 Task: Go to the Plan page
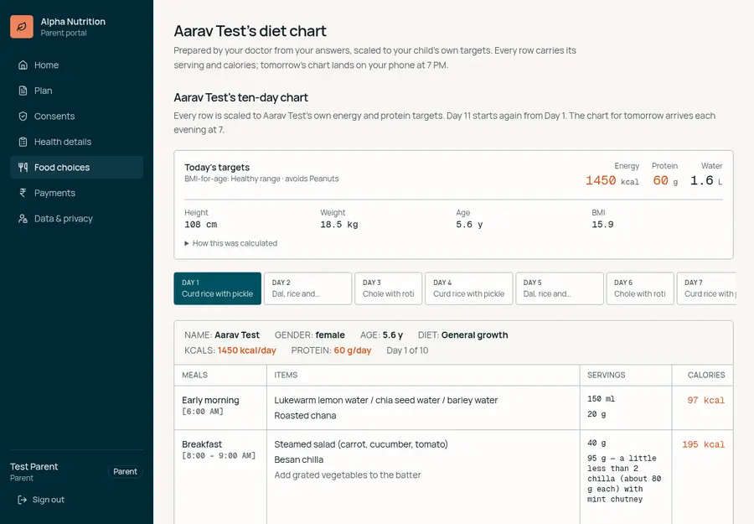76,91
